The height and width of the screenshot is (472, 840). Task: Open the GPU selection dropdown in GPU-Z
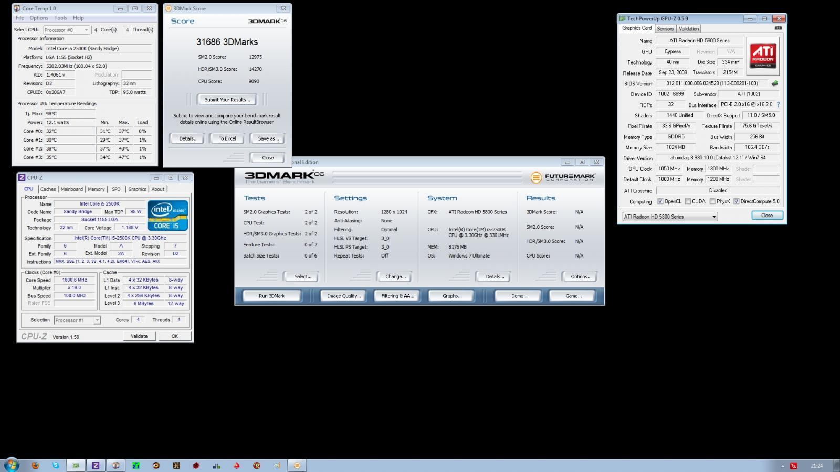[x=670, y=217]
